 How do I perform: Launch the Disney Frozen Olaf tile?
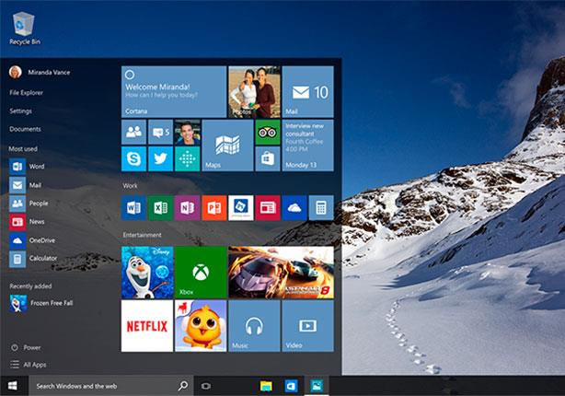pos(147,273)
